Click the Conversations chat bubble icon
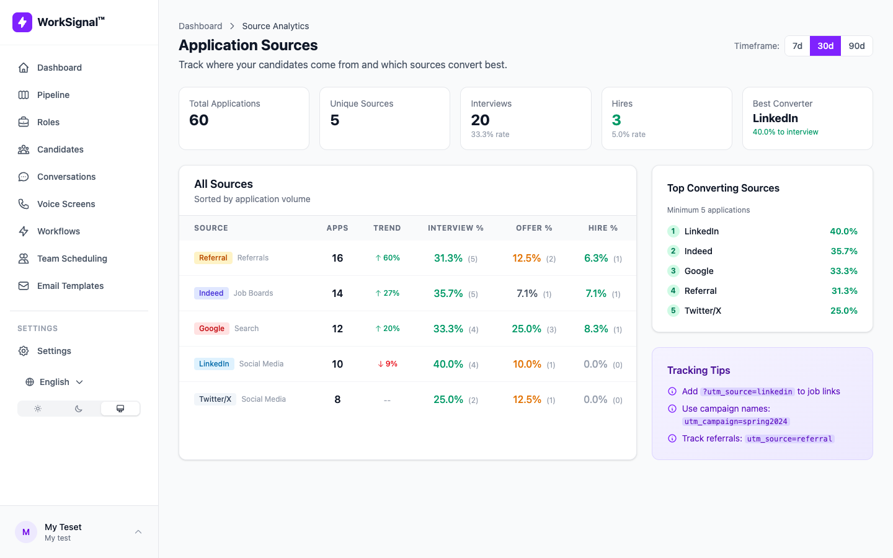 (x=23, y=177)
